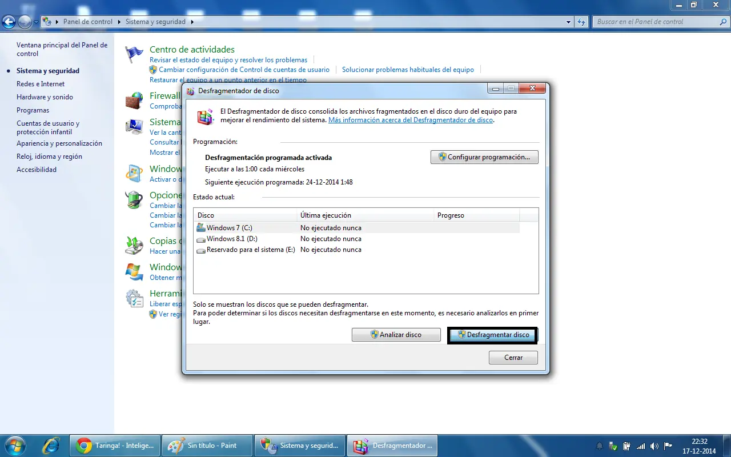Select the Reservado para el sistema (E:) row
Image resolution: width=731 pixels, height=457 pixels.
[357, 250]
